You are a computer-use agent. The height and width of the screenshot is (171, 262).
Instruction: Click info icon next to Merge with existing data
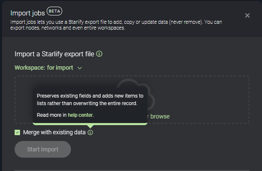91,132
